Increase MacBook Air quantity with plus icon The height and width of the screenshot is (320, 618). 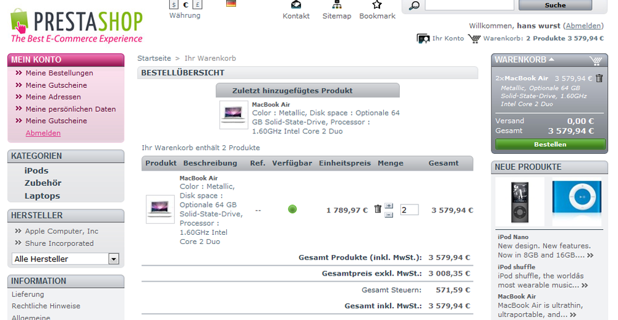[389, 206]
